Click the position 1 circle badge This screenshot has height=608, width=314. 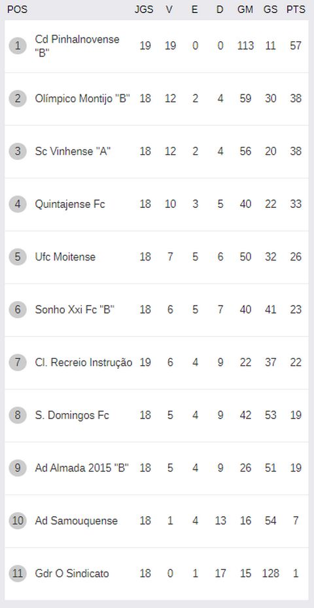18,46
